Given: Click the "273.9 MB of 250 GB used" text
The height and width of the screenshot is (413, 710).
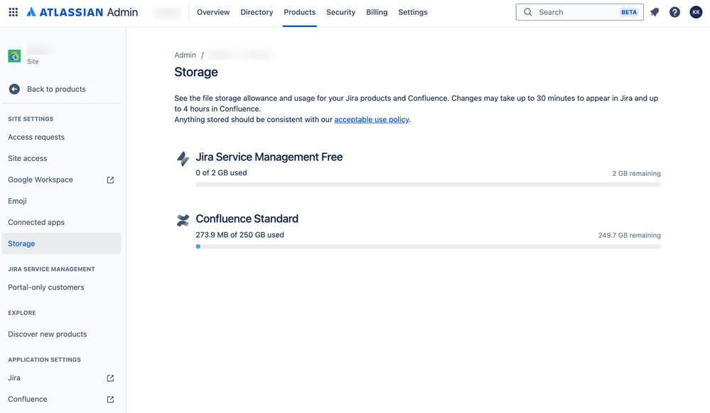Looking at the screenshot, I should (x=240, y=235).
